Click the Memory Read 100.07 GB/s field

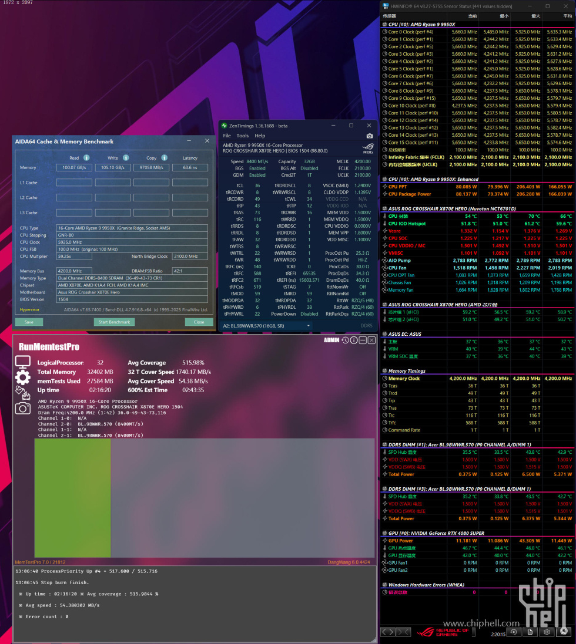(75, 167)
